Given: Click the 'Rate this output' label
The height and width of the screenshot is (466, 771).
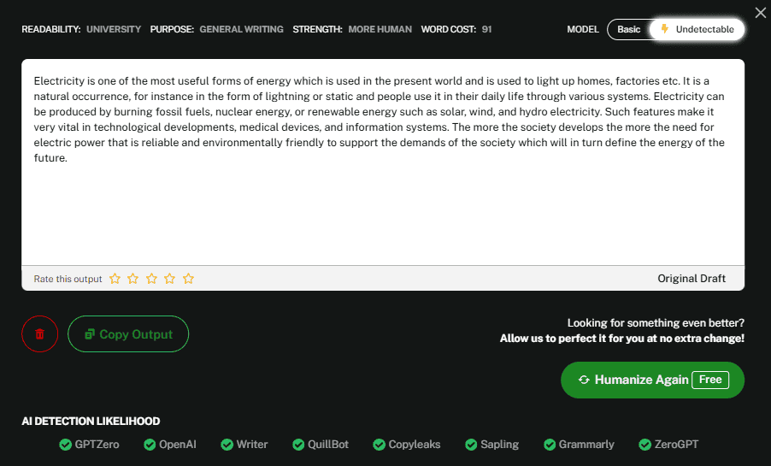Looking at the screenshot, I should pyautogui.click(x=68, y=279).
